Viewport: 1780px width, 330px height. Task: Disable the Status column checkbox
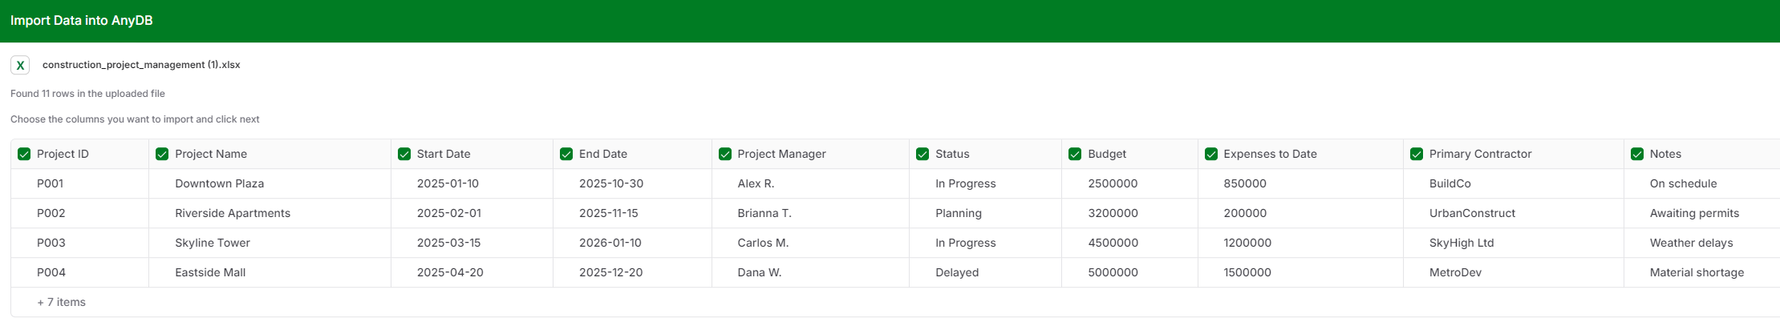[x=922, y=154]
